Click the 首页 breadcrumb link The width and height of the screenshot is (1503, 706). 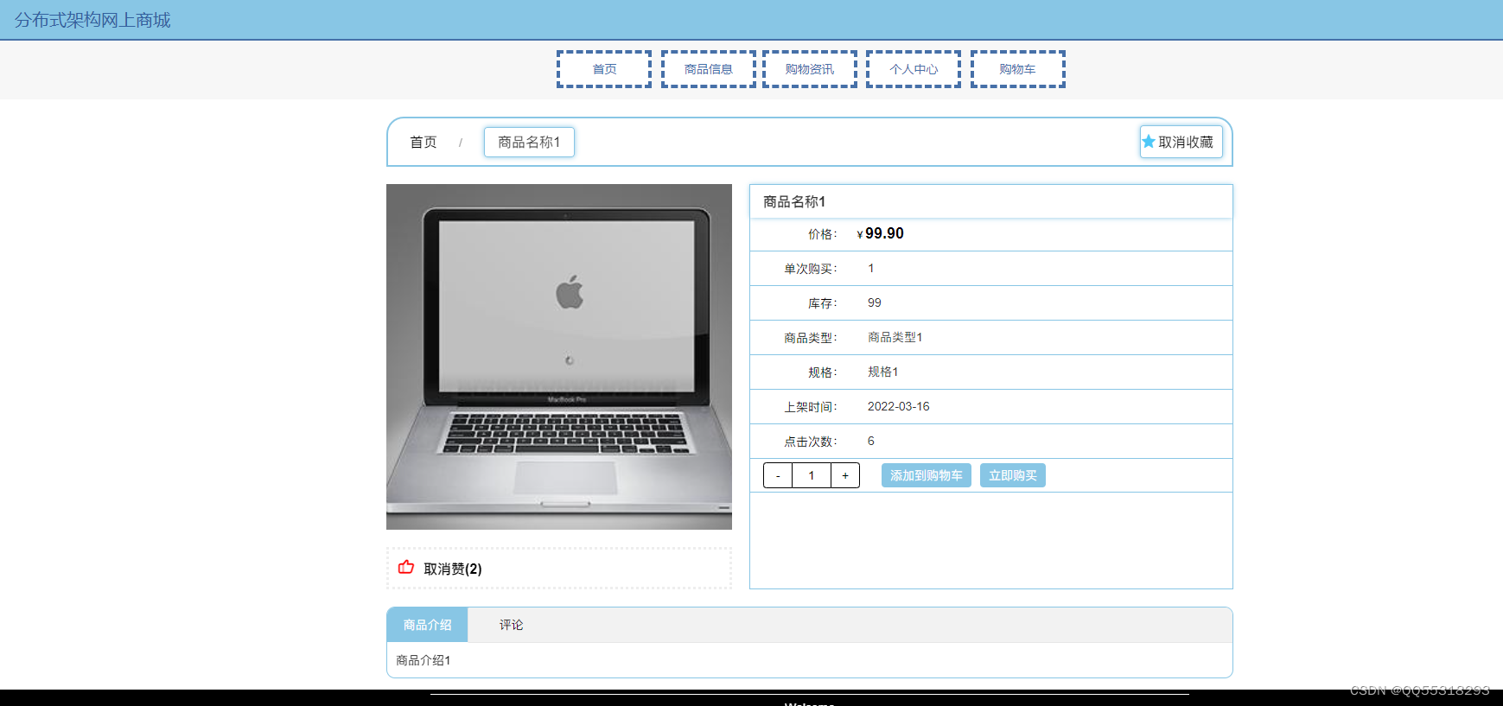click(424, 142)
